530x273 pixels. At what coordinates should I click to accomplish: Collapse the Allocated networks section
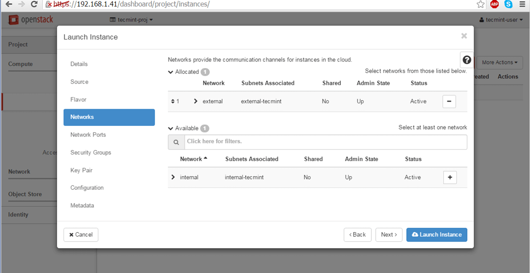[x=171, y=72]
